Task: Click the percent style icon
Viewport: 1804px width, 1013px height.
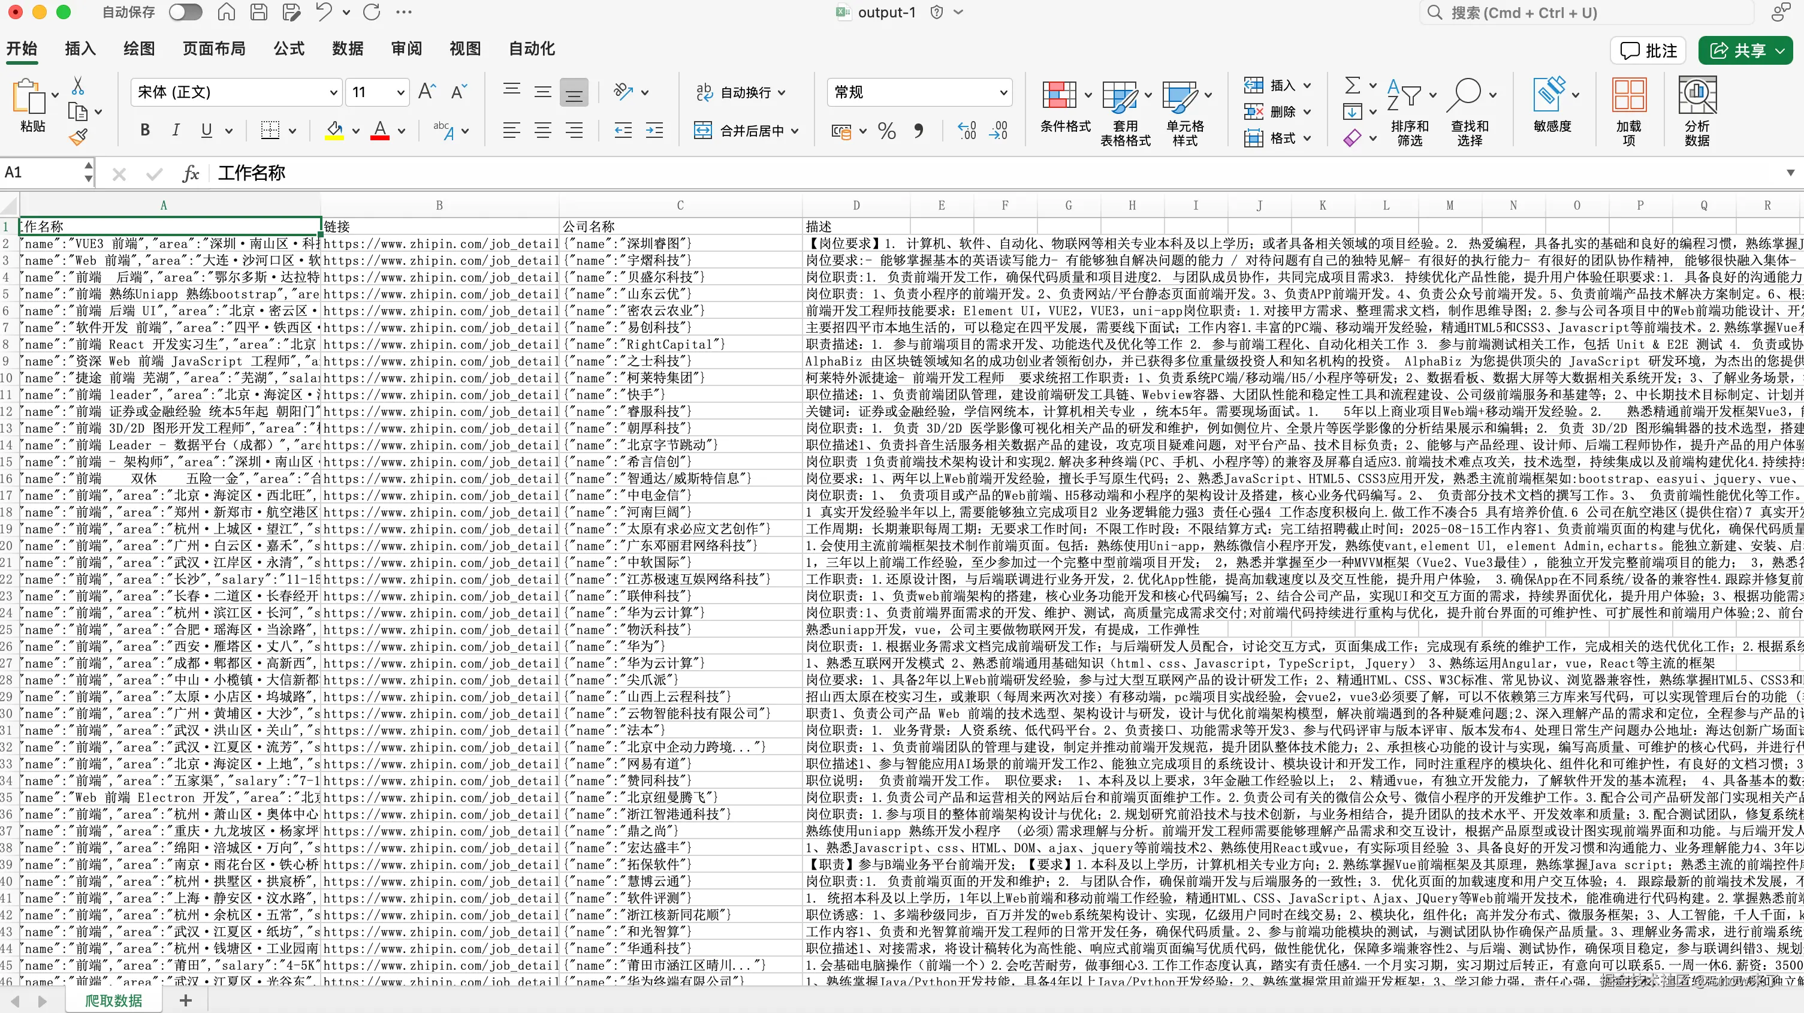Action: point(886,131)
